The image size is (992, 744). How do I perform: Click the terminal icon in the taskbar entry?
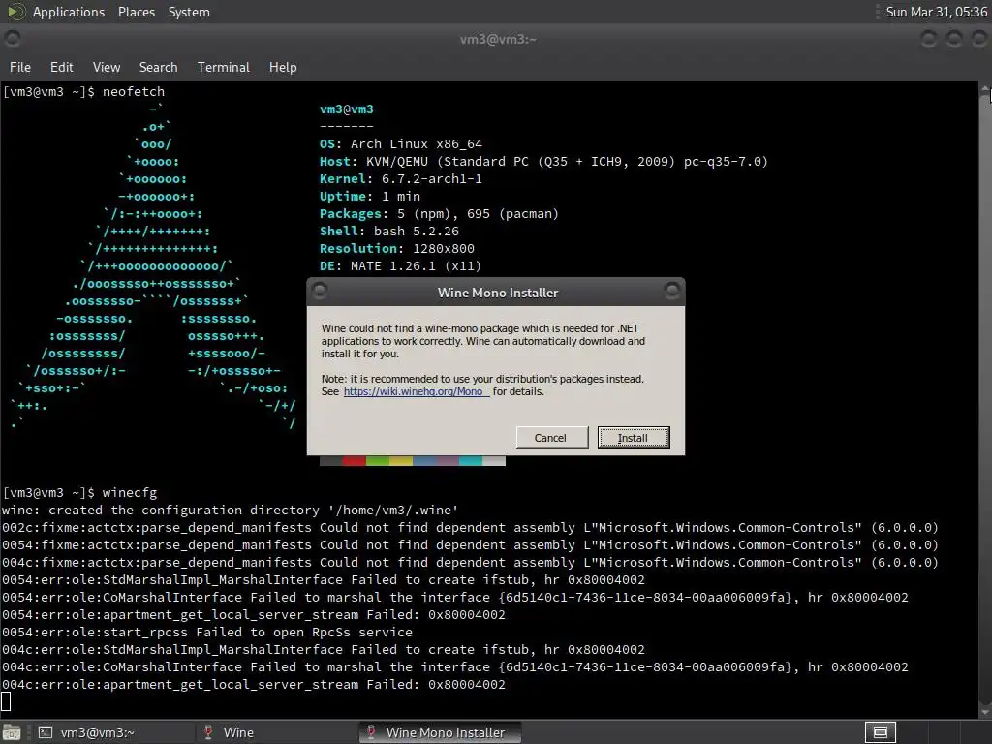pyautogui.click(x=46, y=732)
